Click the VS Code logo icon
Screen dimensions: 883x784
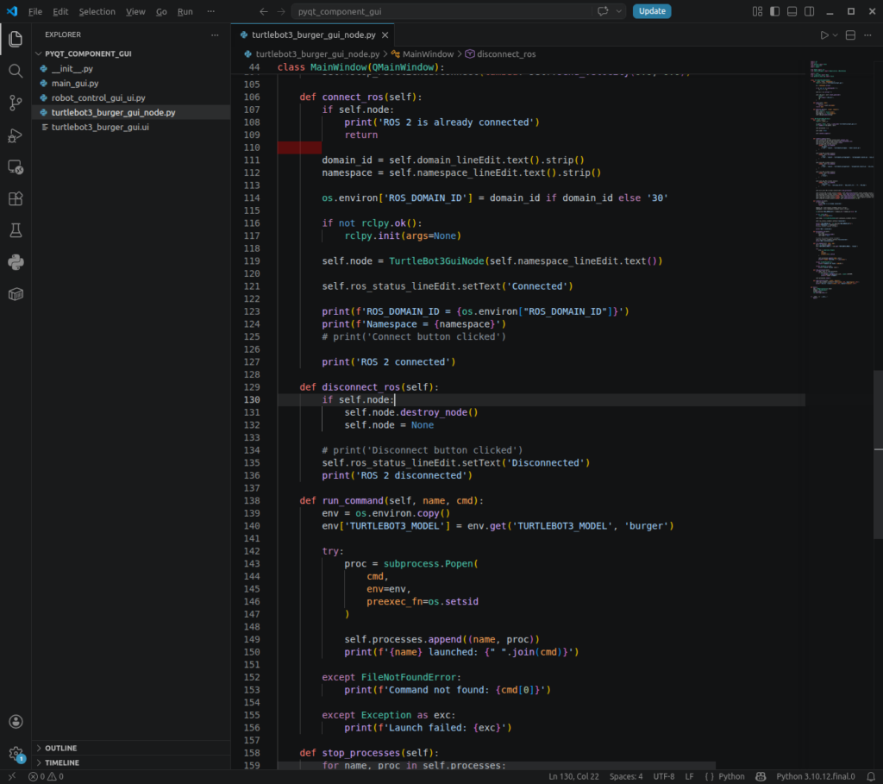[12, 11]
